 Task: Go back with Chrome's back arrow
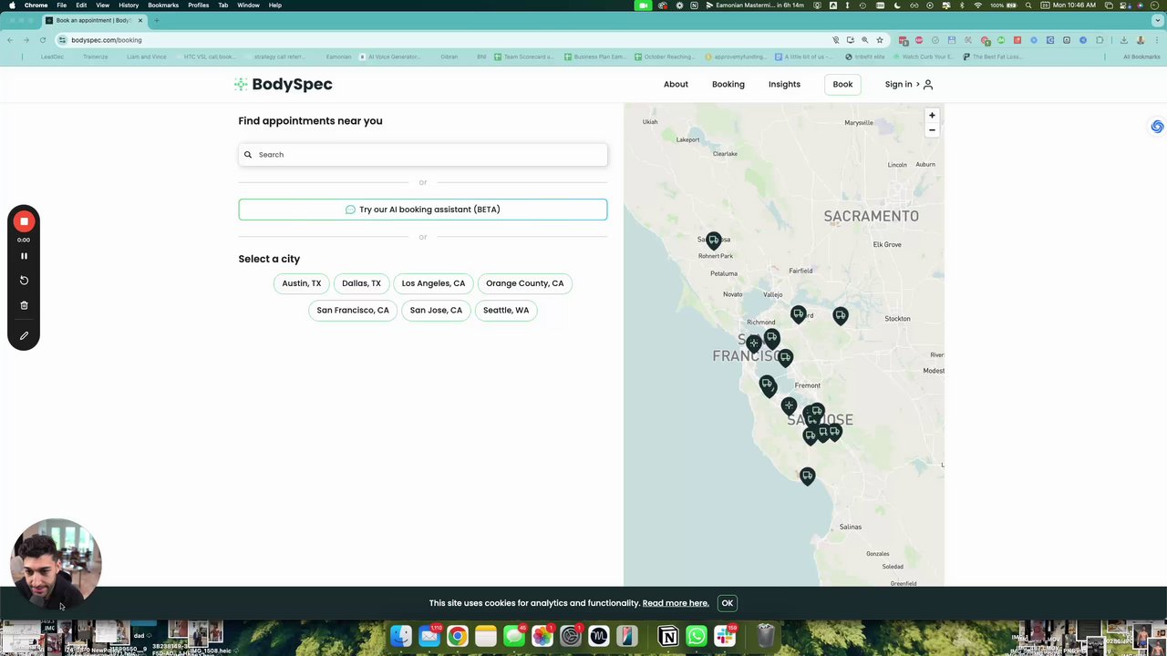(10, 40)
